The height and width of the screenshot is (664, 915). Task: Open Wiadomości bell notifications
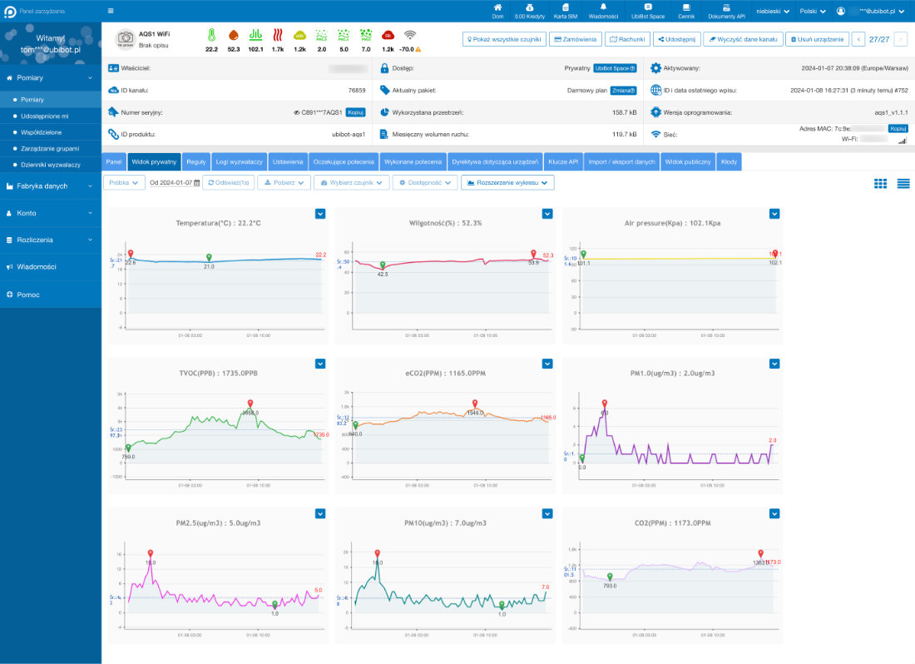click(603, 11)
